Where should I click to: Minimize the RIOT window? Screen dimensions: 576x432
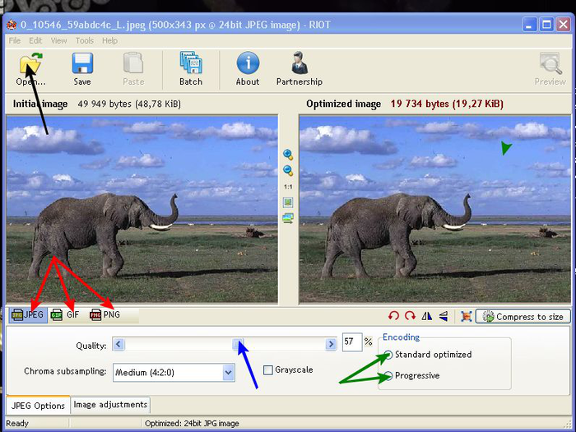pos(529,25)
